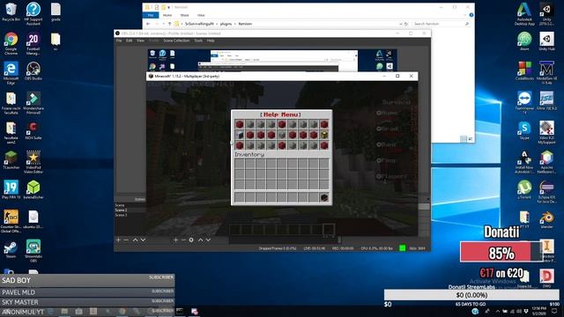Open balenaEtcher desktop shortcut

pyautogui.click(x=33, y=190)
